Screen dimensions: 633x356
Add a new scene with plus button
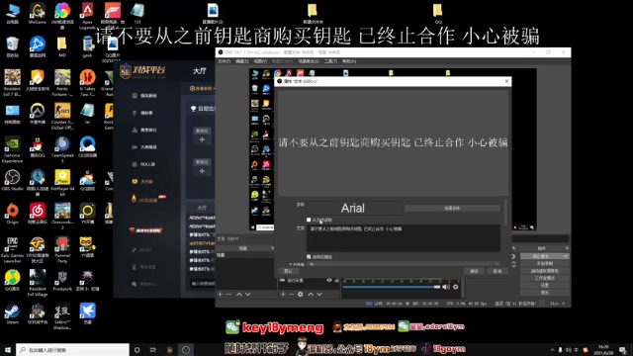pos(220,295)
